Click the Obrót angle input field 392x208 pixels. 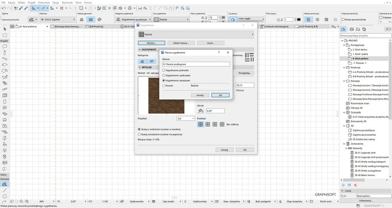click(x=215, y=111)
